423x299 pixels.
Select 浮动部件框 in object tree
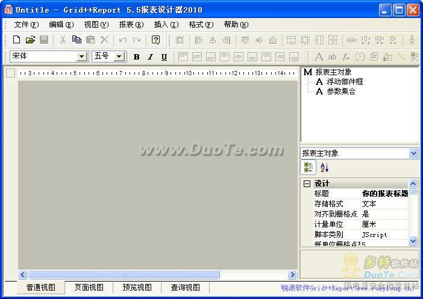tap(345, 81)
